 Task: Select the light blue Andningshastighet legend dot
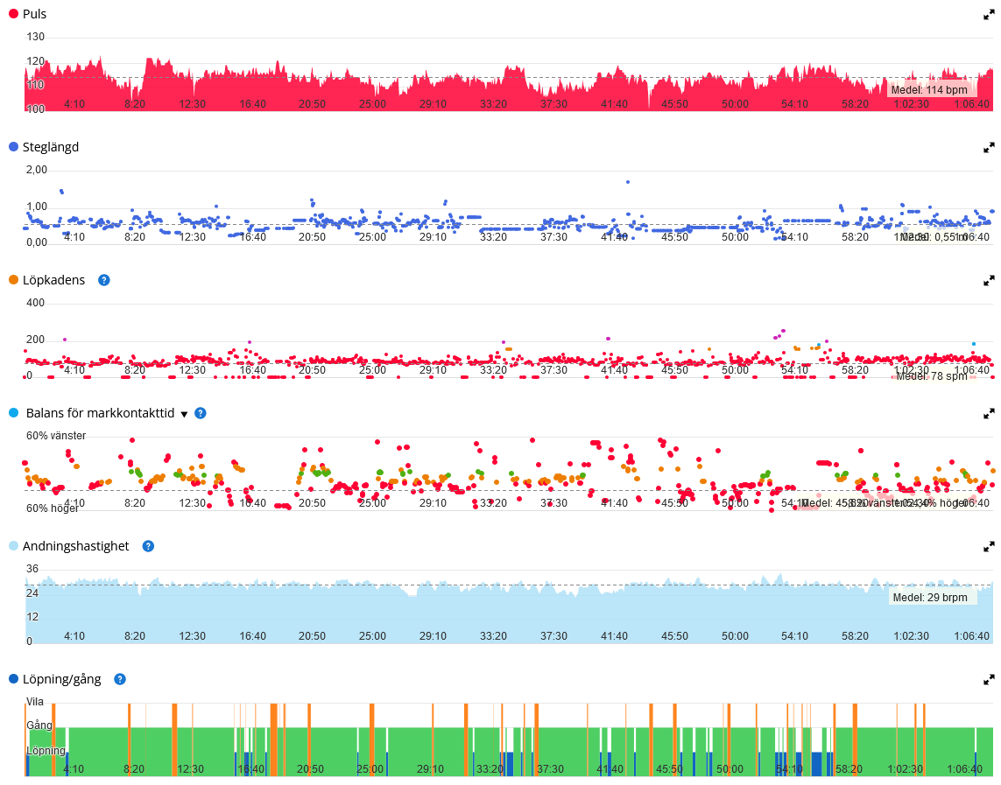pos(13,546)
